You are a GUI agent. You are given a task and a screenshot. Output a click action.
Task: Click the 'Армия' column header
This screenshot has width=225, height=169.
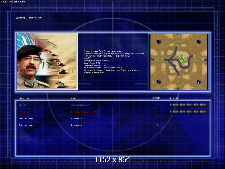click(73, 98)
